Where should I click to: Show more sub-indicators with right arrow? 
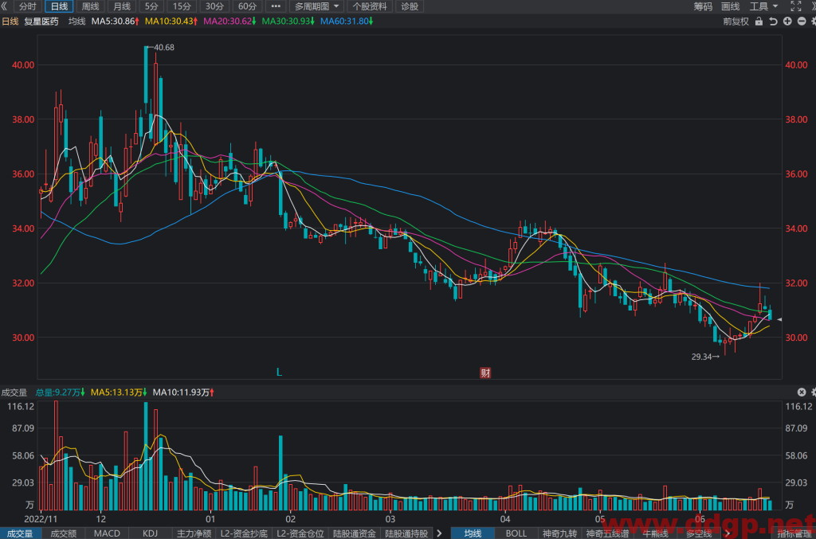tap(439, 533)
